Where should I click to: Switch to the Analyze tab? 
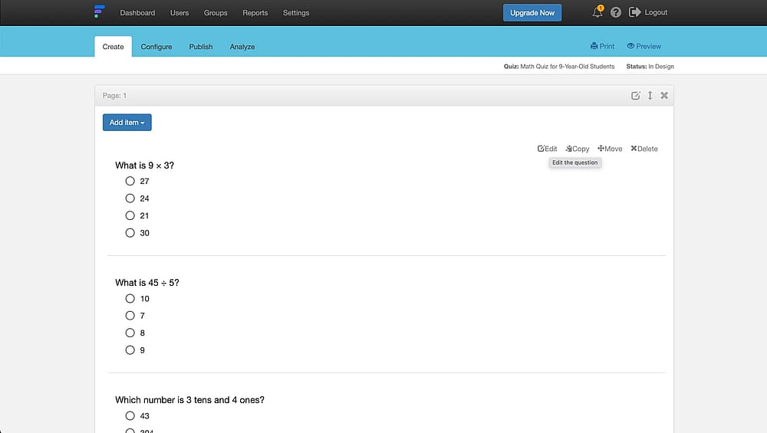(x=242, y=47)
